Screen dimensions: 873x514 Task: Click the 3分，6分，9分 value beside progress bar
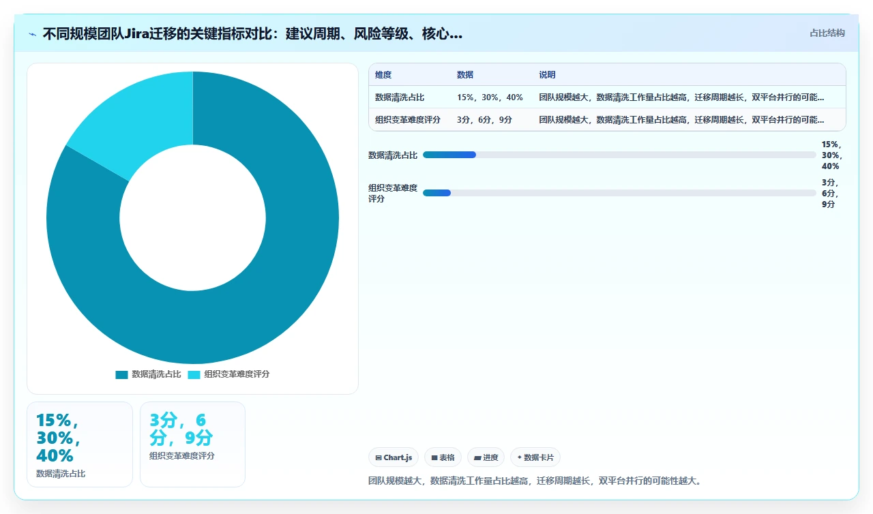pyautogui.click(x=831, y=194)
